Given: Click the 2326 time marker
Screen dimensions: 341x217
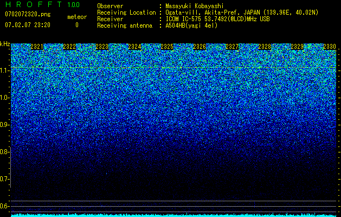Looking at the screenshot, I should point(200,47).
